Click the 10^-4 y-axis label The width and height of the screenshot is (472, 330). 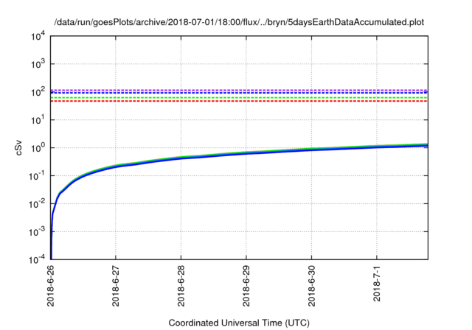36,259
